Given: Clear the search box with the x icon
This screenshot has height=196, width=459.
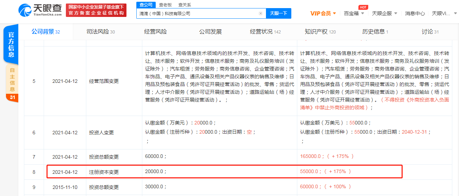Looking at the screenshot, I should click(x=261, y=13).
